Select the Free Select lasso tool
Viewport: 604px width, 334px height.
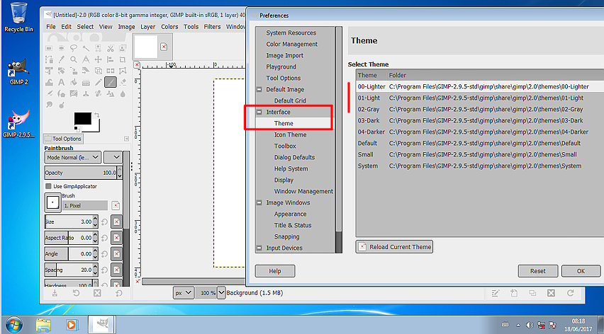coord(74,48)
